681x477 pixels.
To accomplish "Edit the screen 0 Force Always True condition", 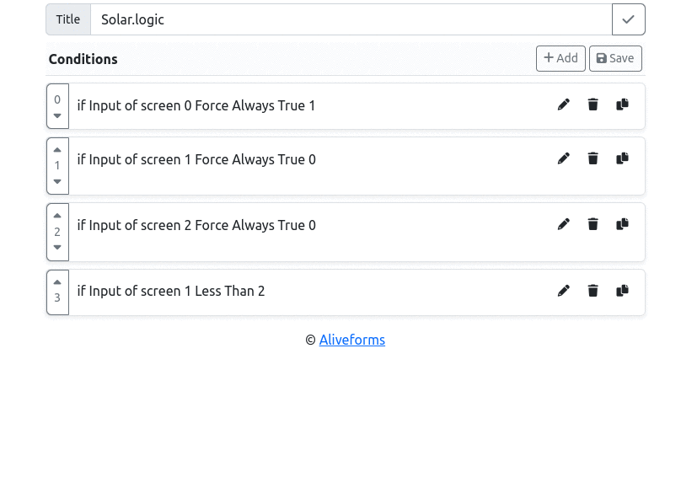I will coord(563,105).
